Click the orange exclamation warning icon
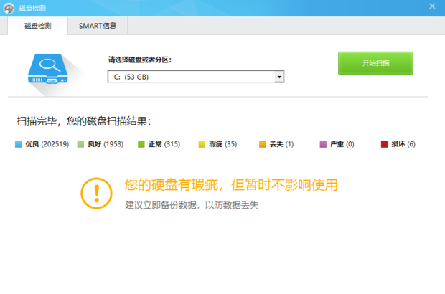This screenshot has width=445, height=294. [96, 194]
